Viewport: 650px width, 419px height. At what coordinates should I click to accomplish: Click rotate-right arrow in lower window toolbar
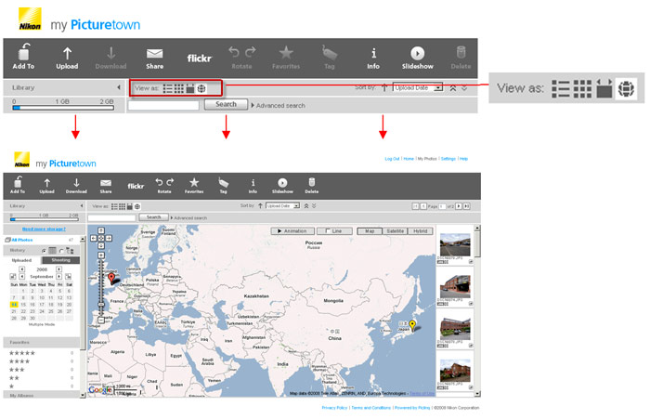coord(170,182)
